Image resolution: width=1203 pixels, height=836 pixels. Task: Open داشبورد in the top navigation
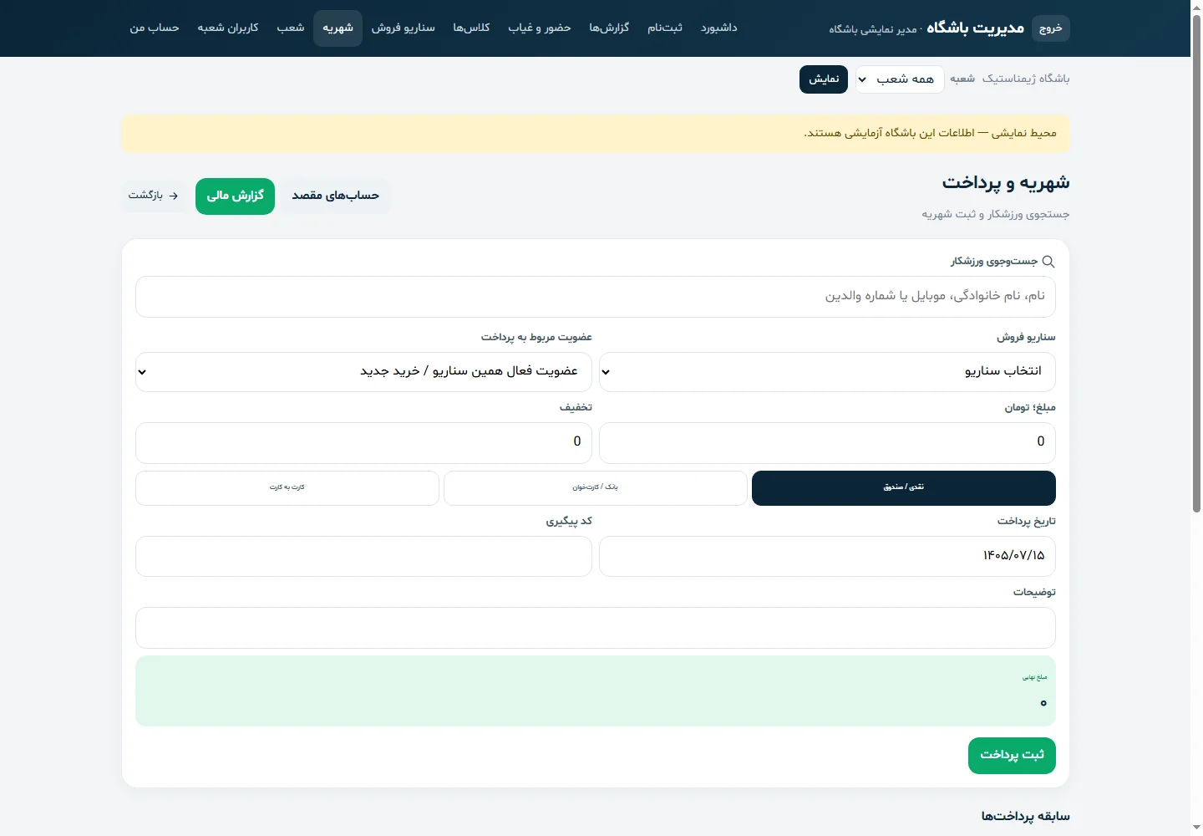point(718,28)
